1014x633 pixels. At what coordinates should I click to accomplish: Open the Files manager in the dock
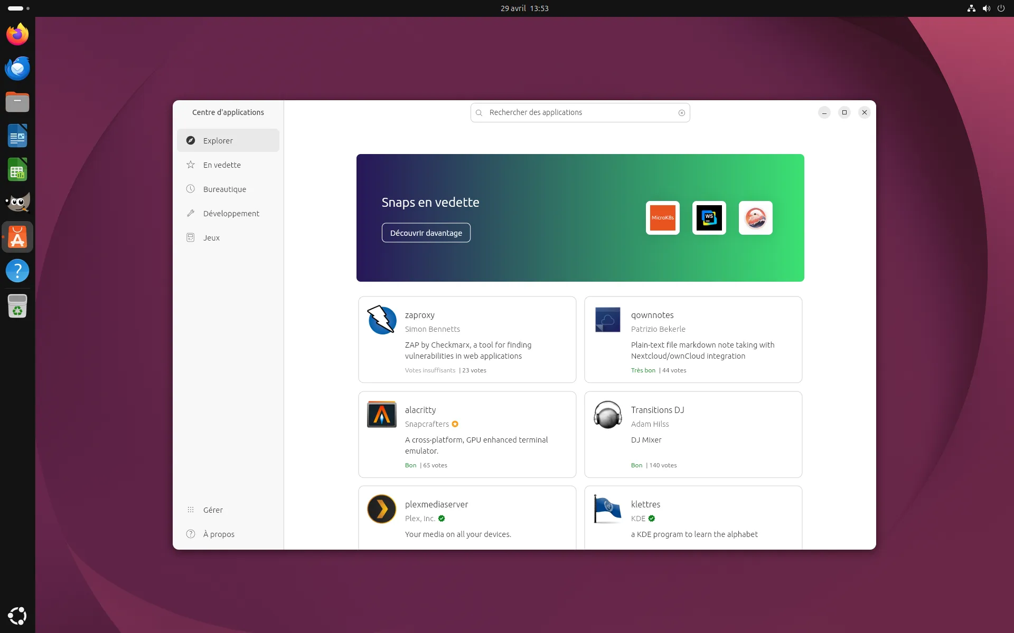pyautogui.click(x=17, y=102)
